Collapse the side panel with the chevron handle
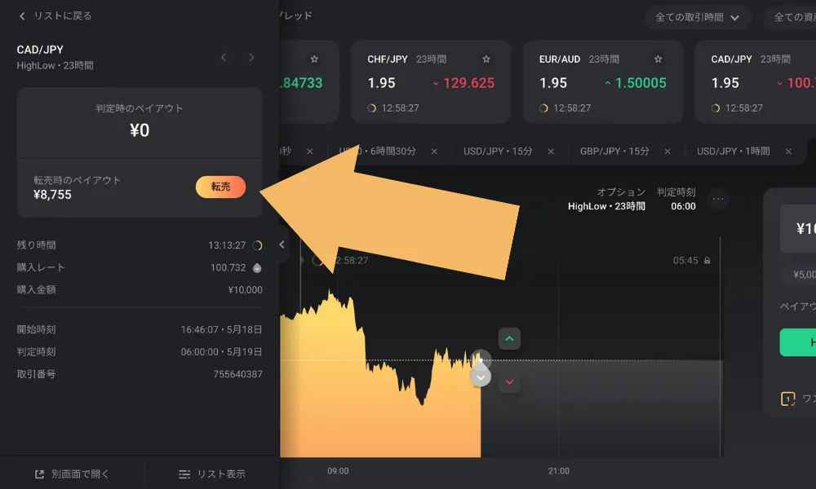Image resolution: width=816 pixels, height=489 pixels. pos(282,244)
